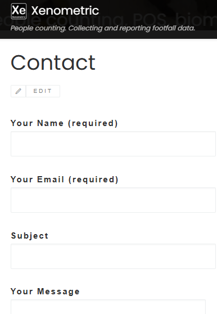
Task: Click into the Your Message text area
Action: coord(108,307)
